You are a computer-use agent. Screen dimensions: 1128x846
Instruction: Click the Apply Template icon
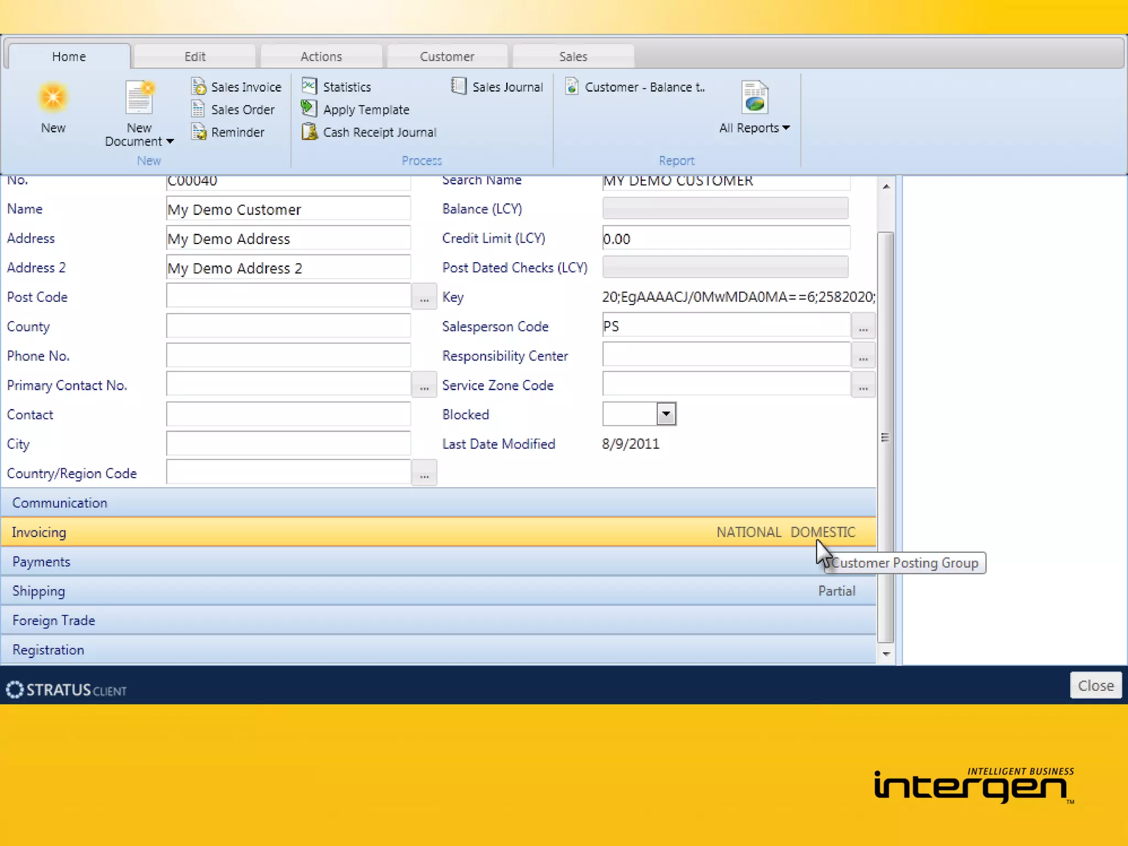309,109
